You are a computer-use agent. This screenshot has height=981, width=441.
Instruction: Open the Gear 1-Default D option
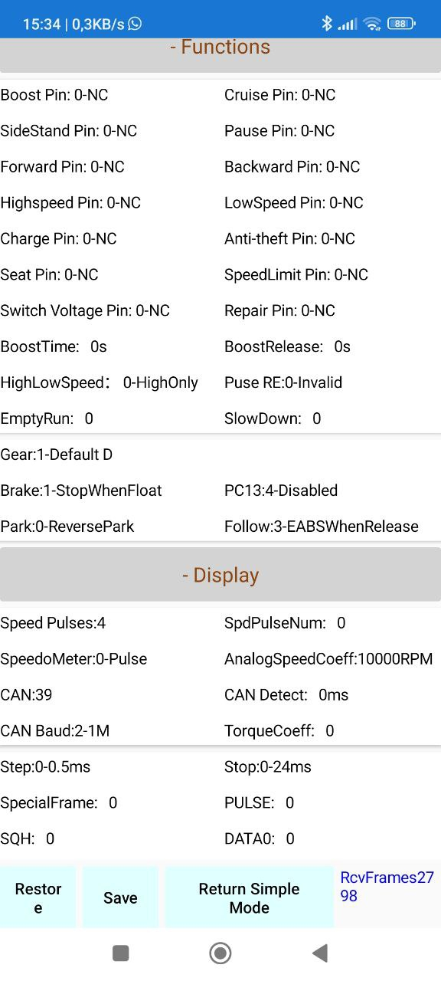click(x=57, y=454)
